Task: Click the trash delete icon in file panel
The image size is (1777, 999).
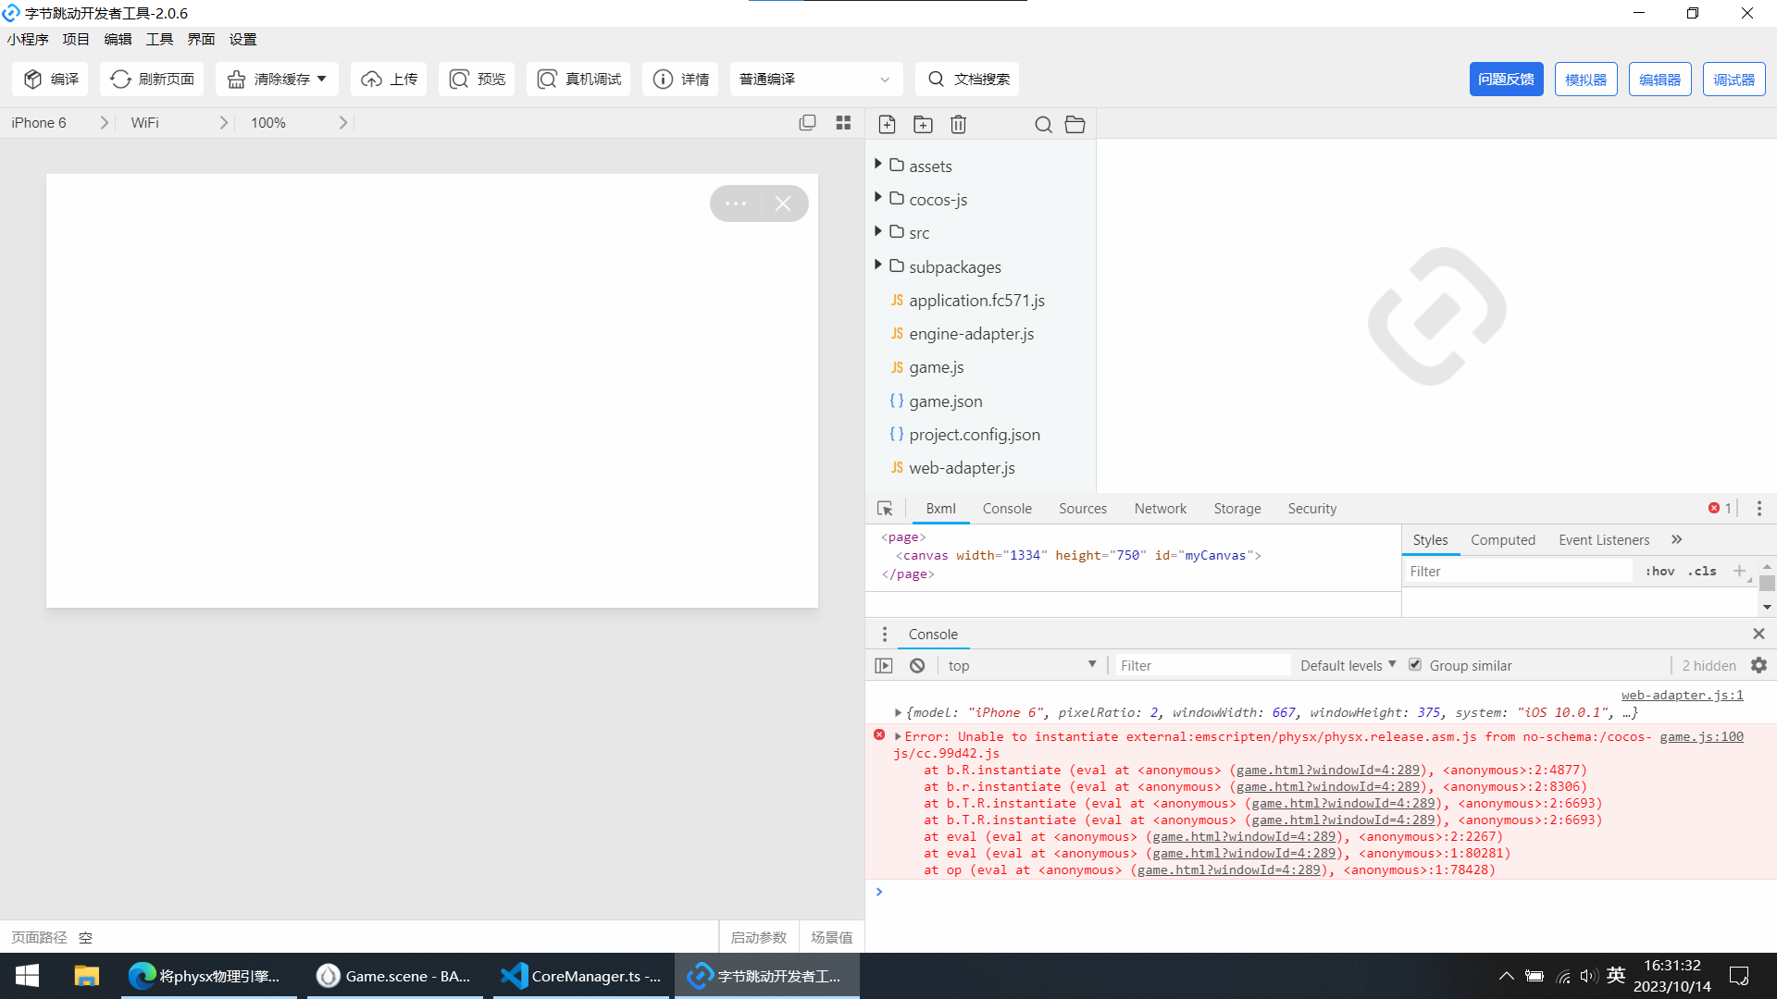Action: coord(958,124)
